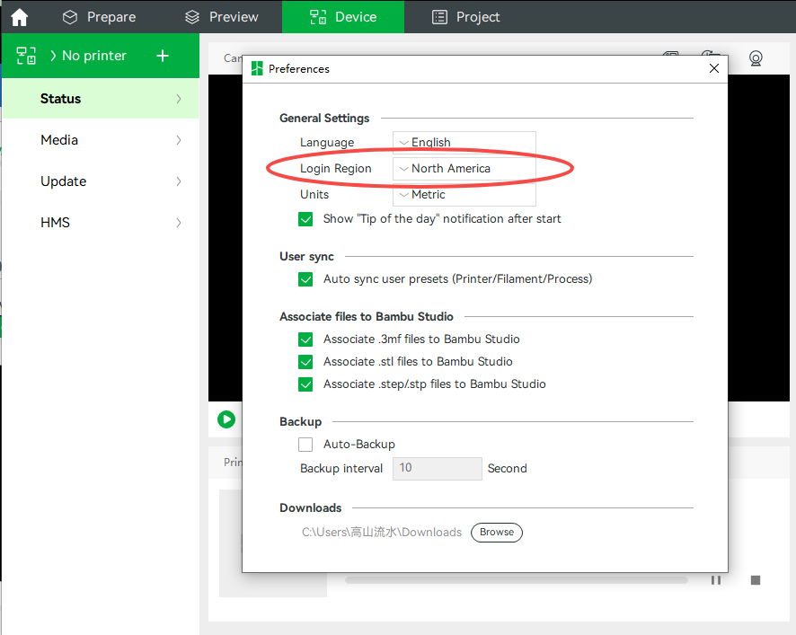
Task: Switch to the Preview tab
Action: (x=221, y=17)
